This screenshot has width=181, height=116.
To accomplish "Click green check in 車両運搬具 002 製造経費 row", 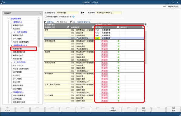I will 118,76.
